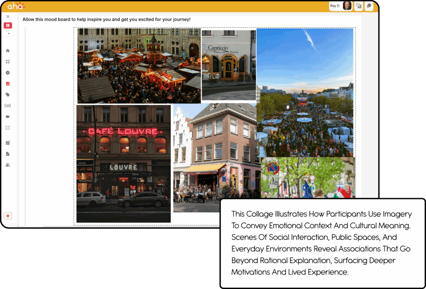Image resolution: width=426 pixels, height=289 pixels.
Task: Open the highlighted red analytics icon
Action: tap(8, 83)
